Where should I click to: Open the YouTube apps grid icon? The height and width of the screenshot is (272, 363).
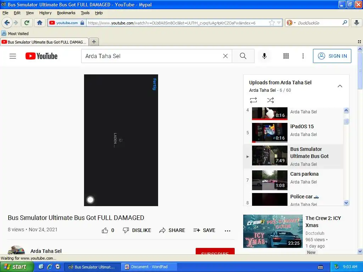point(286,56)
